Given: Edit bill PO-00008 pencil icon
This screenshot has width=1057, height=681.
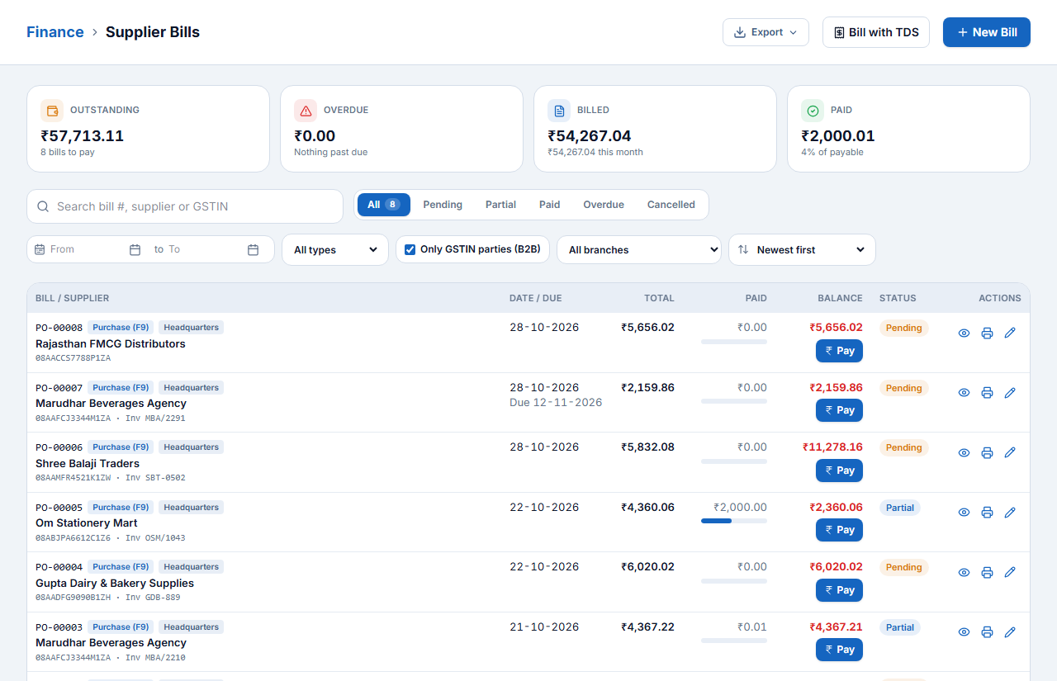Looking at the screenshot, I should 1010,333.
